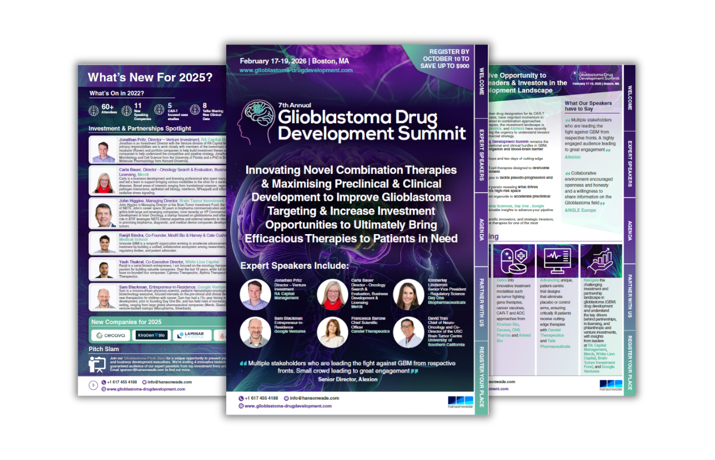This screenshot has width=715, height=460.
Task: Open the PARTNER WITH US tab on right page
Action: [630, 297]
